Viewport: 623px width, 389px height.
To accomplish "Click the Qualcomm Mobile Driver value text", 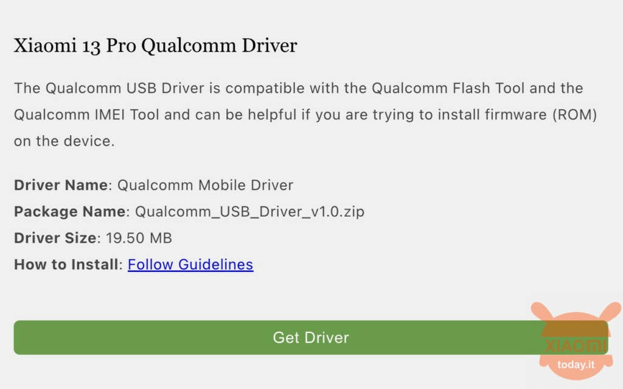I will [x=205, y=185].
